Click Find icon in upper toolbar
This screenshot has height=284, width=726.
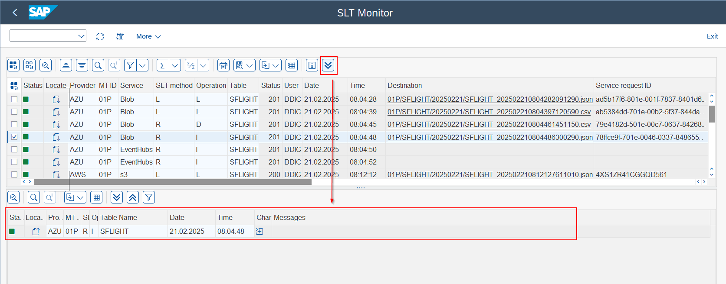click(x=98, y=65)
